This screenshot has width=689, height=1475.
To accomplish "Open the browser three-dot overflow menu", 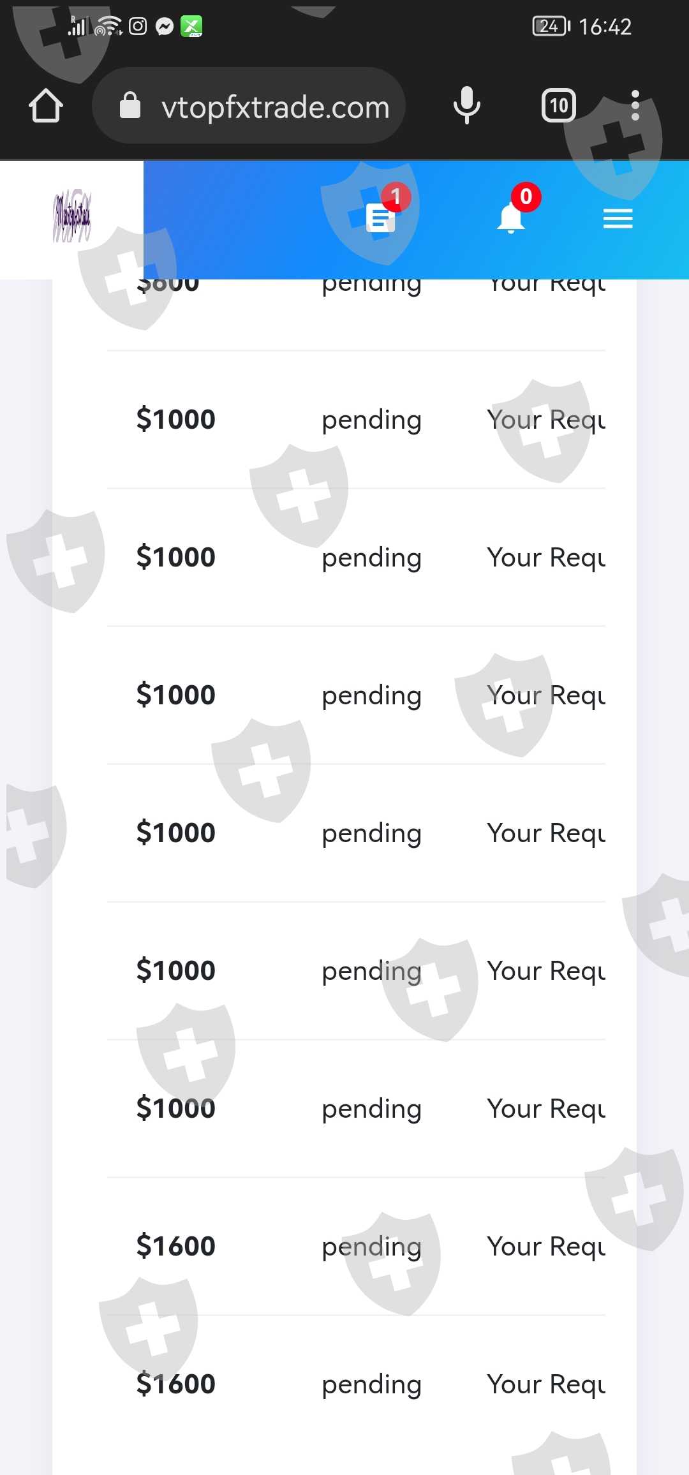I will [635, 105].
